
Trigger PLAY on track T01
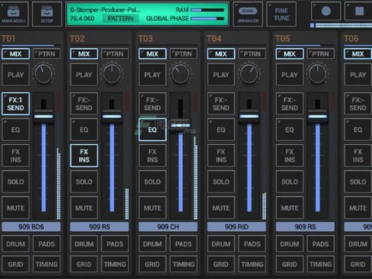point(16,74)
